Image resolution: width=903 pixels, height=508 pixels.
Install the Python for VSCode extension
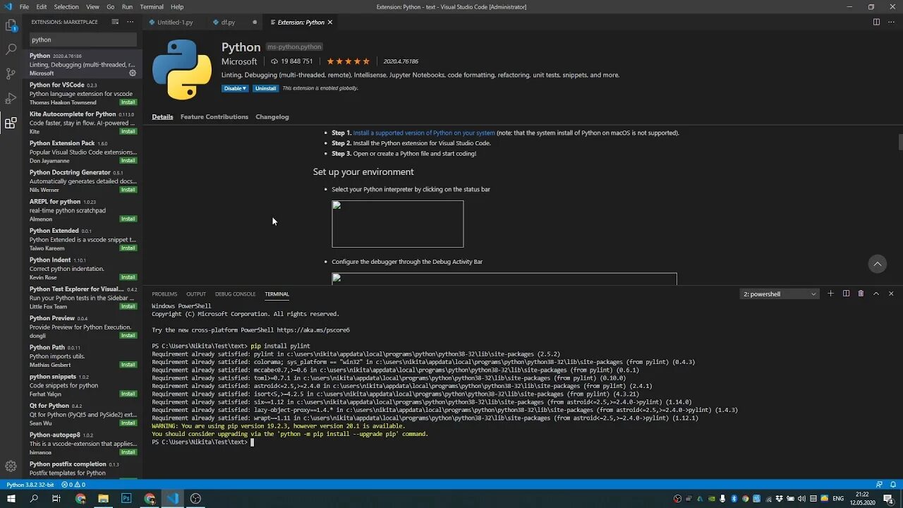point(128,102)
